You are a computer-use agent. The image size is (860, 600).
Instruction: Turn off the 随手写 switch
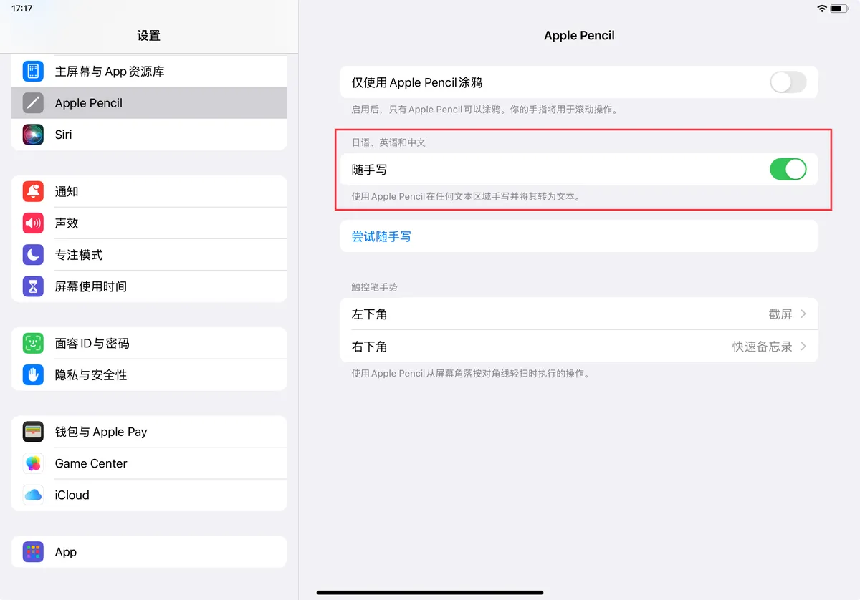(788, 170)
